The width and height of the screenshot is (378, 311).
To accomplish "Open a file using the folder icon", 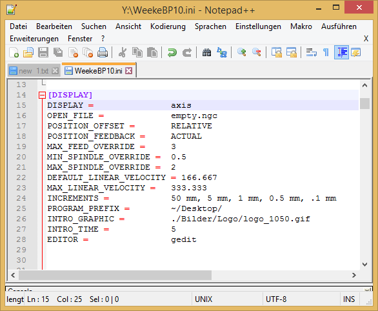I will (x=28, y=52).
